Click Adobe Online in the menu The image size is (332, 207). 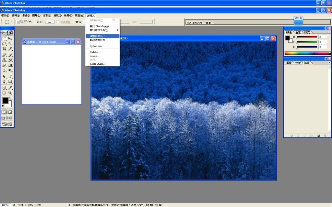point(98,64)
